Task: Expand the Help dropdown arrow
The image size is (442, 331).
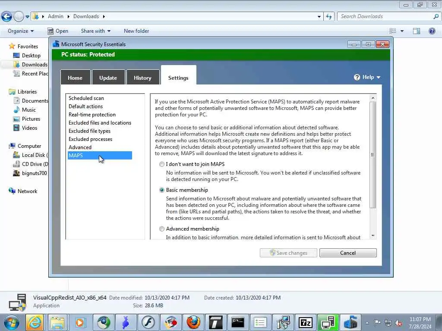Action: 378,78
